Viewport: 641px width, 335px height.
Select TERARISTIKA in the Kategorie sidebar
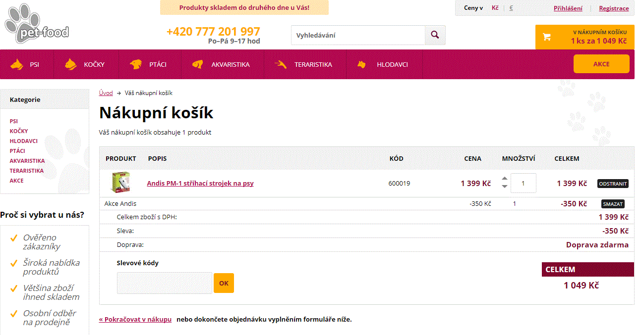(27, 171)
